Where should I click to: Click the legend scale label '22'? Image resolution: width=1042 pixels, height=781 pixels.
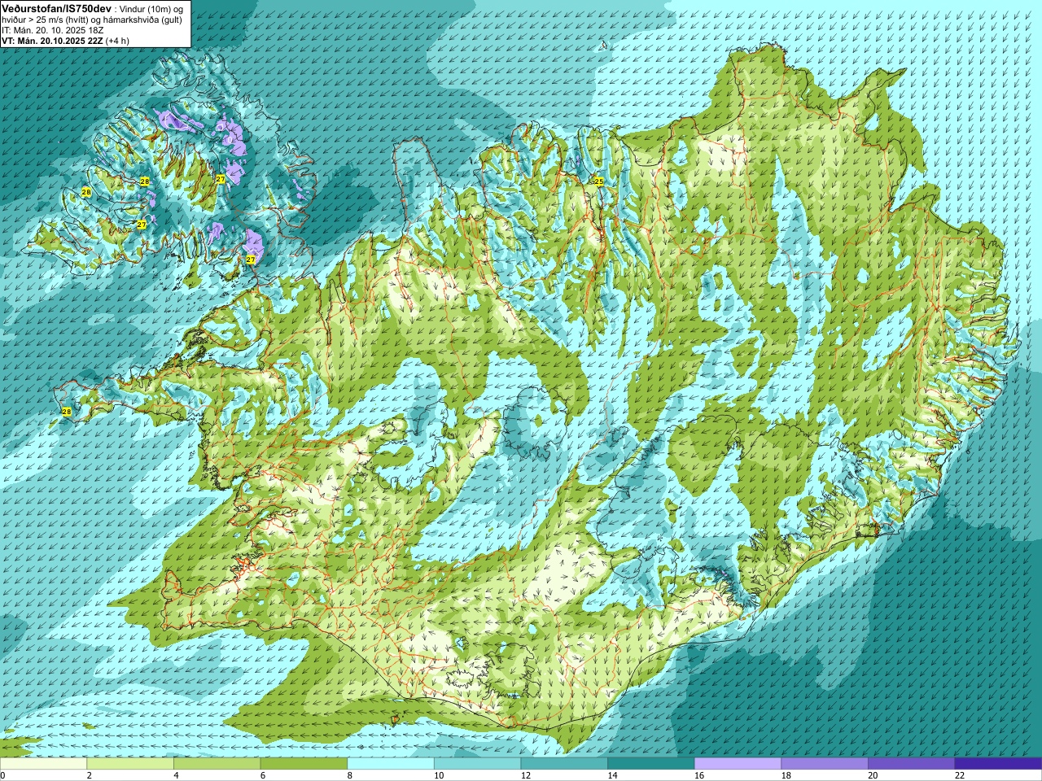pos(960,775)
